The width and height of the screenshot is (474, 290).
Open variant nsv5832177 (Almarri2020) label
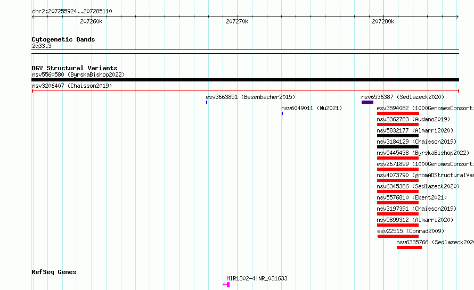pyautogui.click(x=415, y=130)
